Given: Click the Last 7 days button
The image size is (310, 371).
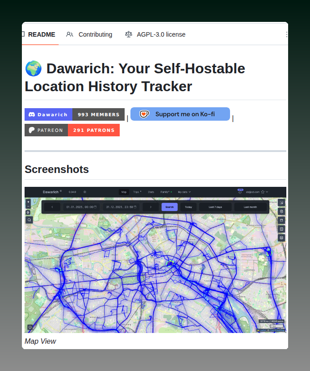Looking at the screenshot, I should tap(215, 207).
